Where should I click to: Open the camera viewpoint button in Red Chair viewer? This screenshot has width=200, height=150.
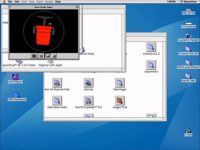click(x=34, y=56)
